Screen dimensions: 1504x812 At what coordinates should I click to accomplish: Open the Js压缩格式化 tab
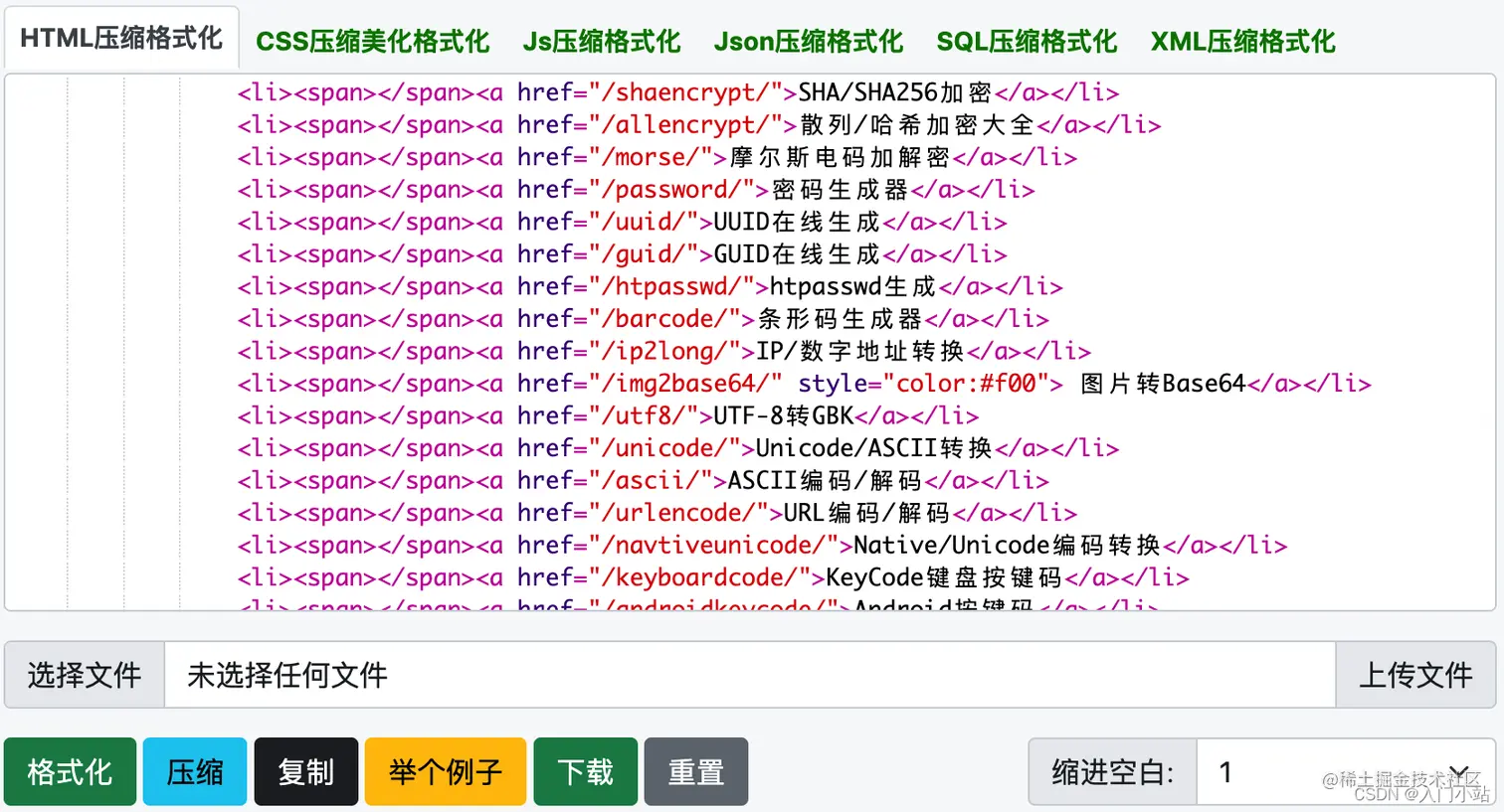coord(600,41)
